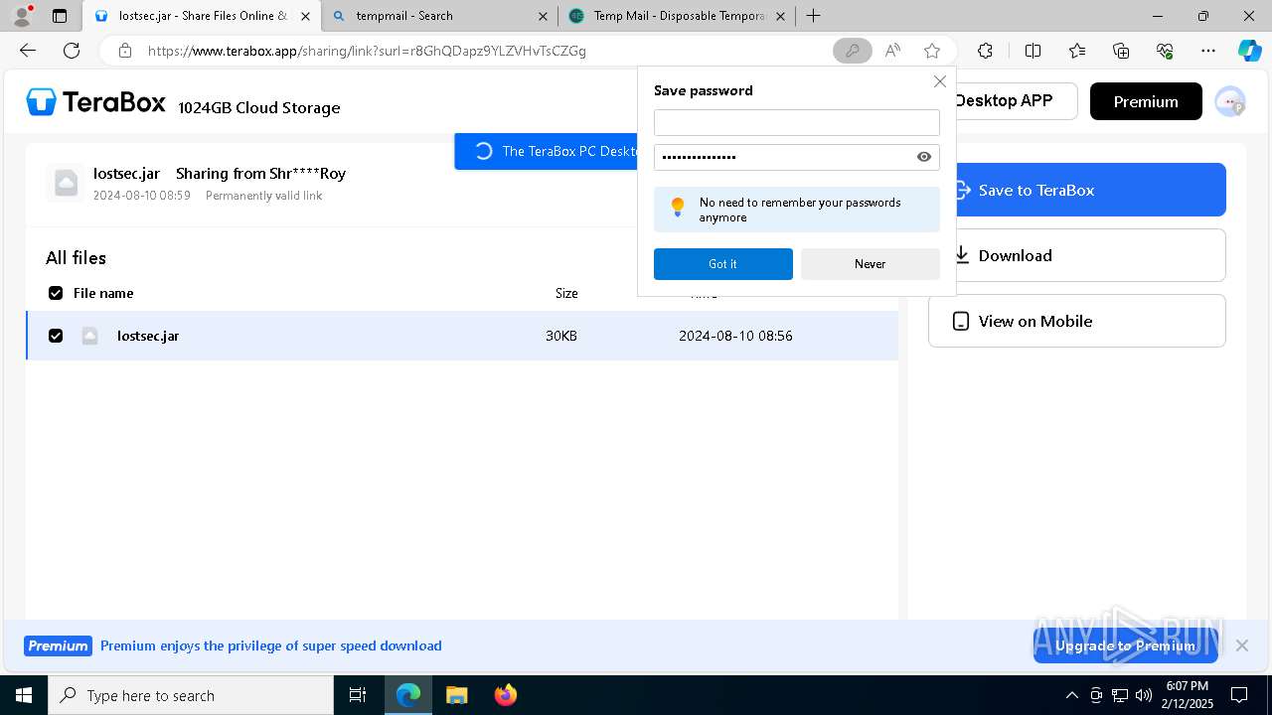Image resolution: width=1272 pixels, height=715 pixels.
Task: Uncheck the lostsec.jar row checkbox
Action: pyautogui.click(x=56, y=336)
